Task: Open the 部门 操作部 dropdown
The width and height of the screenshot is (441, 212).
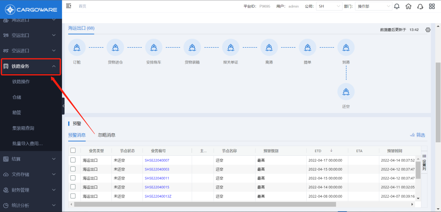Action: [373, 6]
